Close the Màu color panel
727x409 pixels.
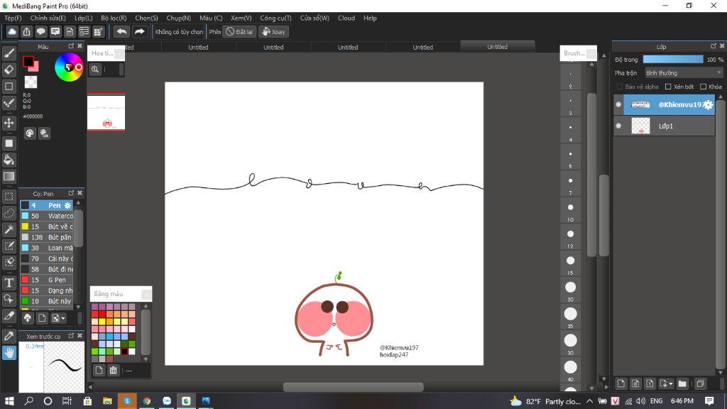[x=80, y=46]
